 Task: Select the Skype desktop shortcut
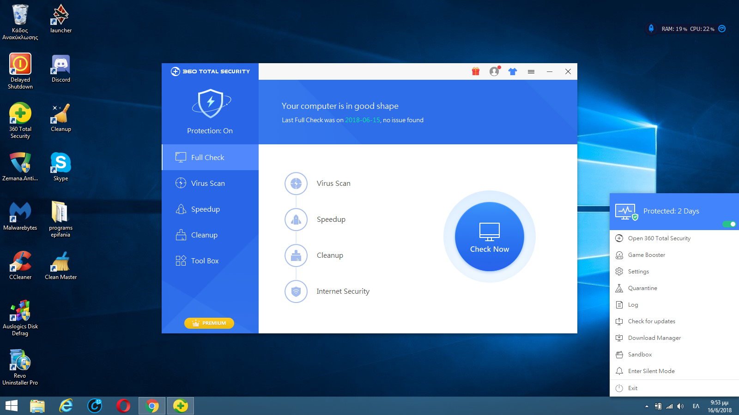pos(61,167)
